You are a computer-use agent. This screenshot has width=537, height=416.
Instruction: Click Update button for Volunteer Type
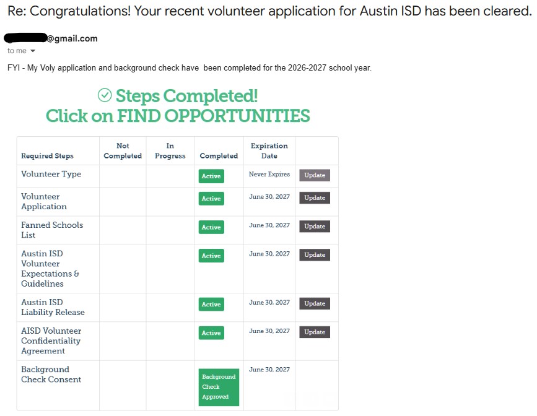coord(315,175)
